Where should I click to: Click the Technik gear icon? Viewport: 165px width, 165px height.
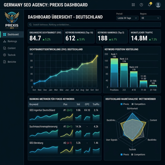click(5, 55)
